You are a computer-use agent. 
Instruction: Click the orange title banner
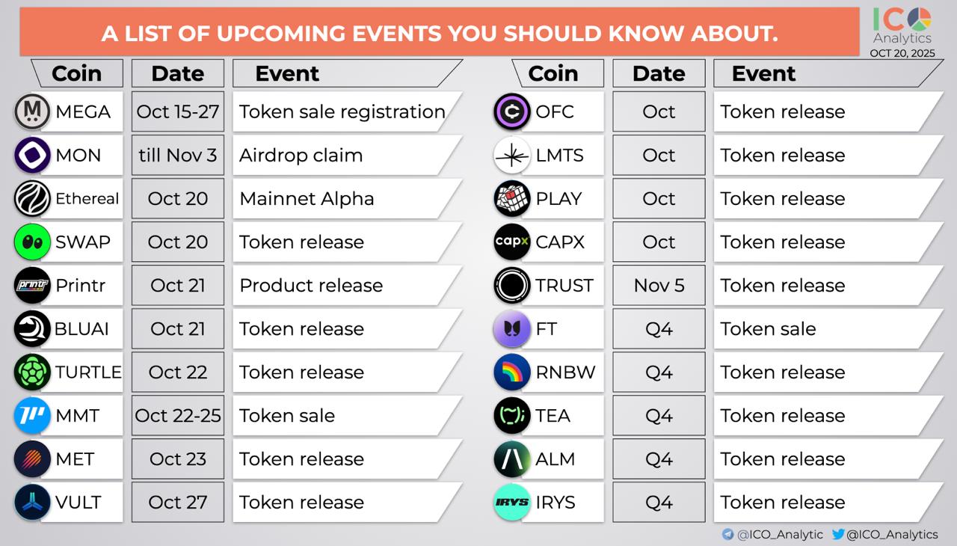coord(440,33)
